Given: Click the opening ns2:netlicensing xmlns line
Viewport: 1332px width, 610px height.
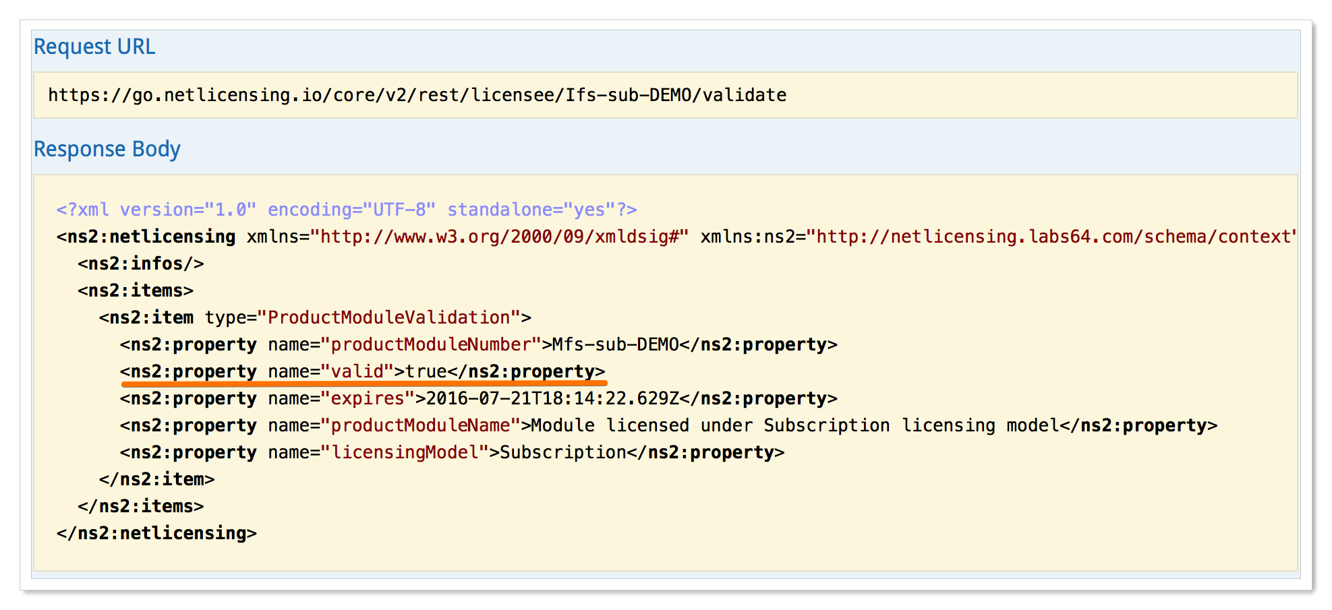Looking at the screenshot, I should coord(676,237).
